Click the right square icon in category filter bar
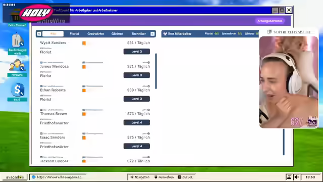The image size is (323, 182). click(152, 34)
